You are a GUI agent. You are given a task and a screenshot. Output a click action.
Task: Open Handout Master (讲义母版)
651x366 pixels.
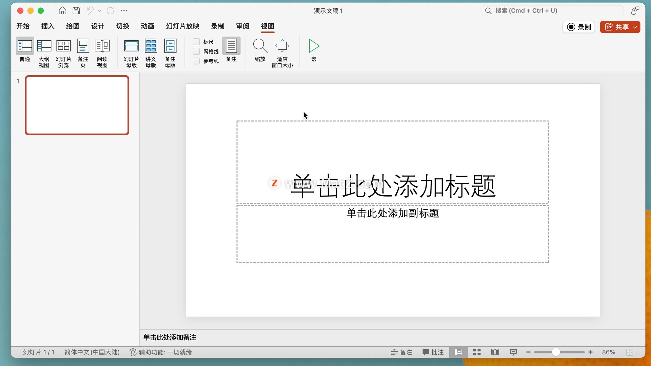coord(151,53)
